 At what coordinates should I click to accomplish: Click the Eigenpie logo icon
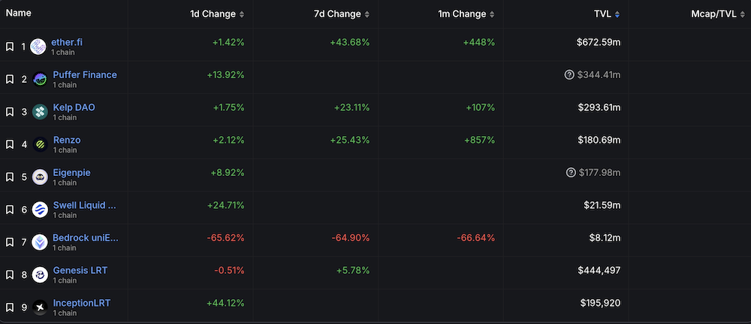40,177
